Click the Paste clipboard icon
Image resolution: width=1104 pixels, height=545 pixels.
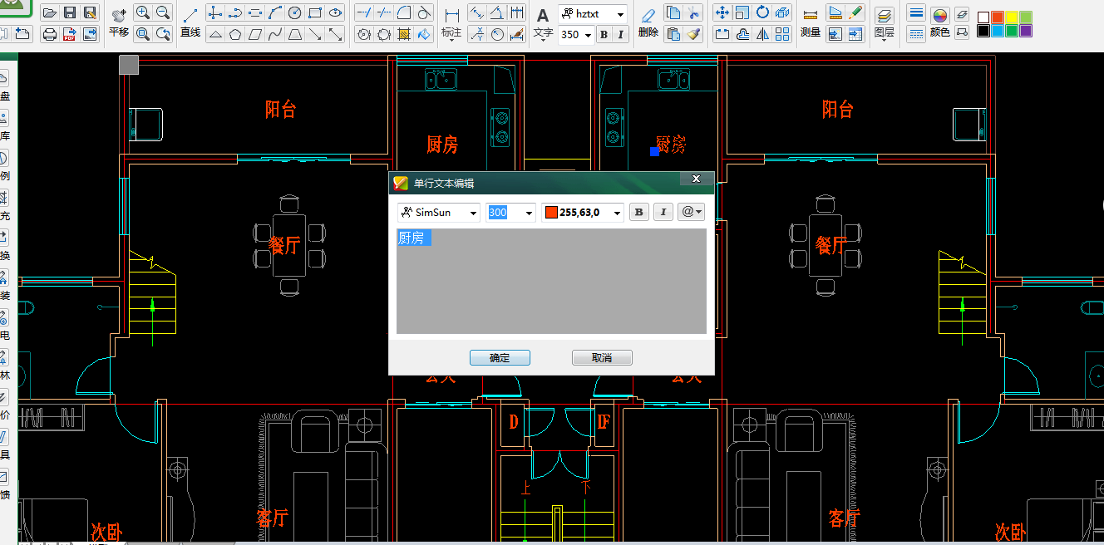674,34
